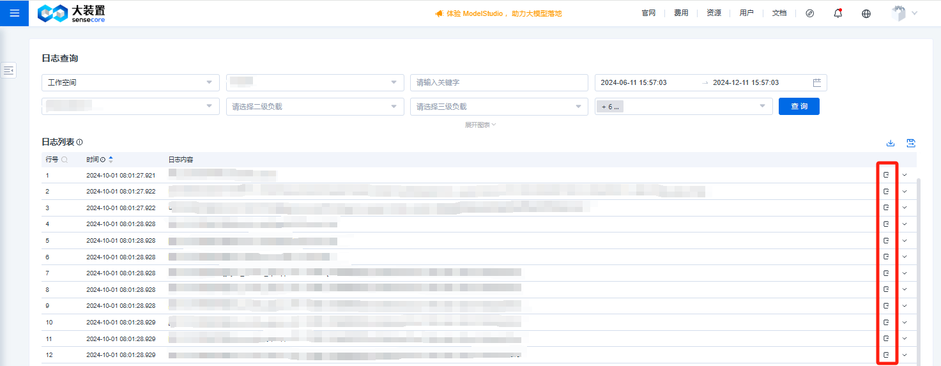Expand log row 12 chevron
Viewport: 941px width, 366px height.
point(905,355)
